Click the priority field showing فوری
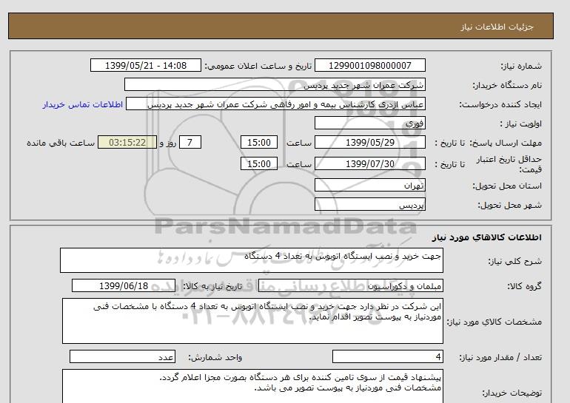 [369, 123]
